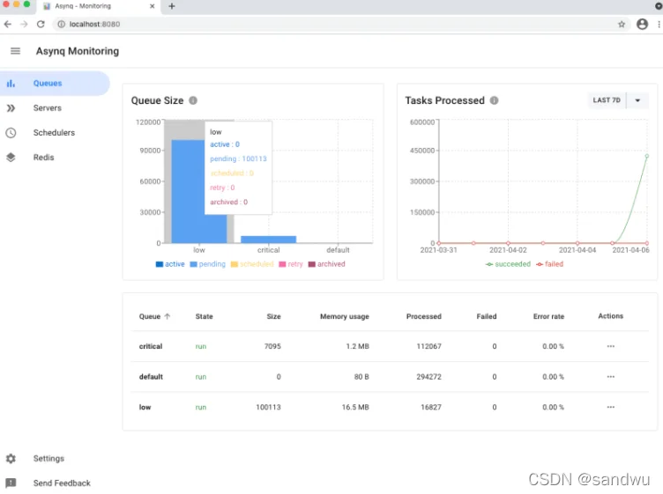Click the Processed column header
This screenshot has width=663, height=494.
pyautogui.click(x=424, y=316)
